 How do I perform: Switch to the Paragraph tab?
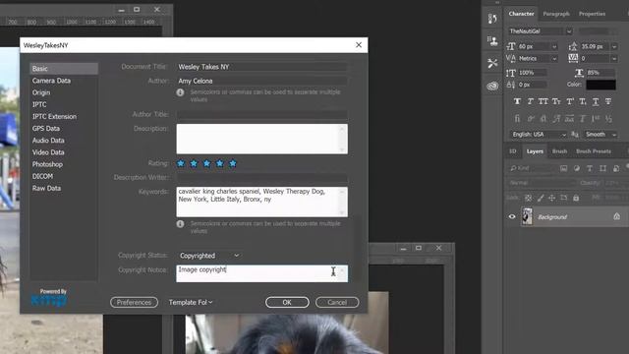coord(556,14)
